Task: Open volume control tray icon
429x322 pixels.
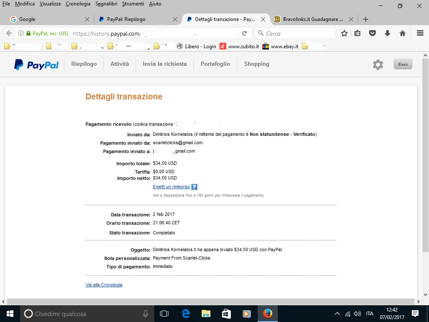Action: tap(357, 314)
